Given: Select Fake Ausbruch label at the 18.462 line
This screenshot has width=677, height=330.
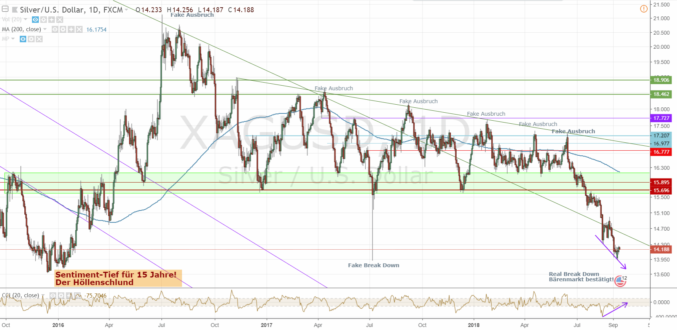Looking at the screenshot, I should tap(334, 88).
